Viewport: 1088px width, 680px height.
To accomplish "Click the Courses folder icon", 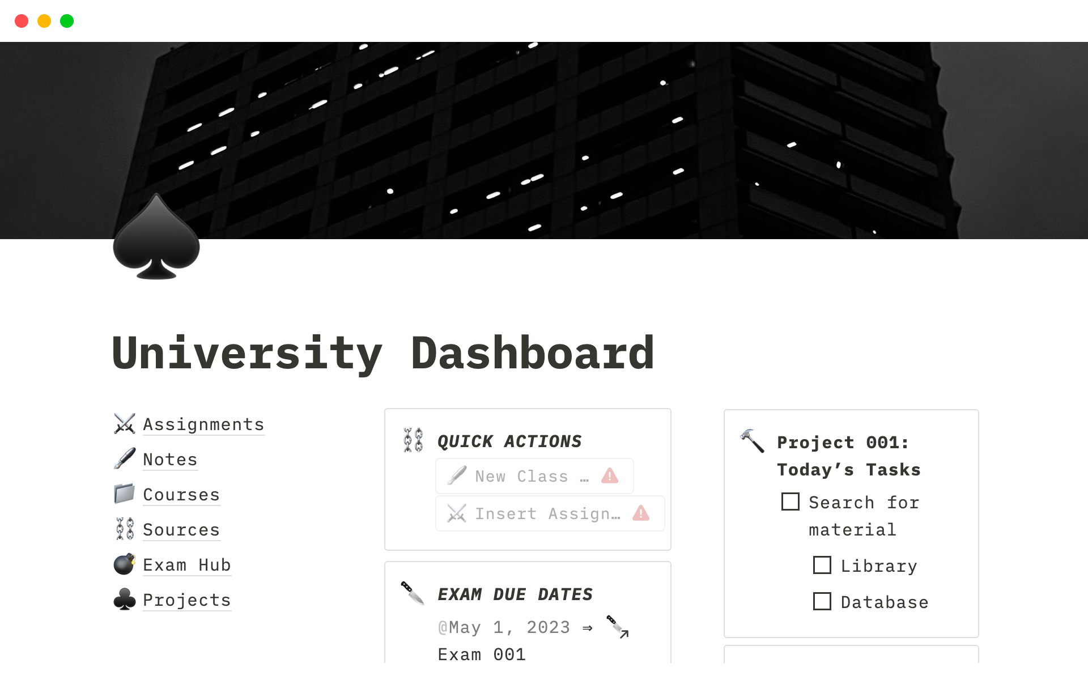I will coord(125,494).
